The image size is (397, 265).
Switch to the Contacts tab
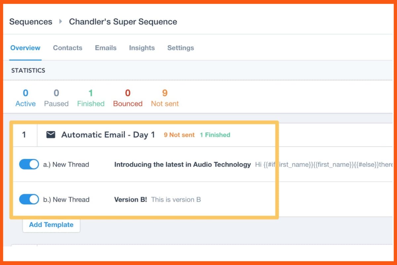click(x=67, y=48)
